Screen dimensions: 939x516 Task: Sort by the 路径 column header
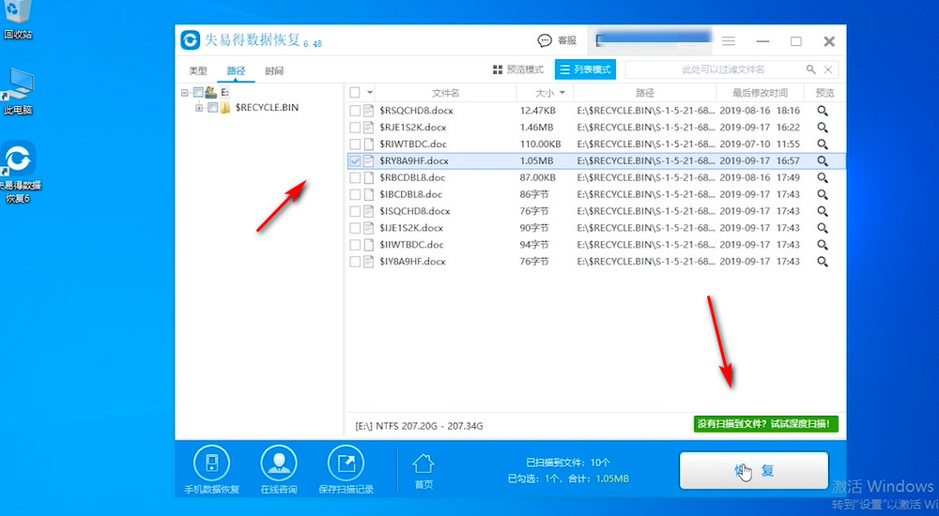pyautogui.click(x=645, y=93)
